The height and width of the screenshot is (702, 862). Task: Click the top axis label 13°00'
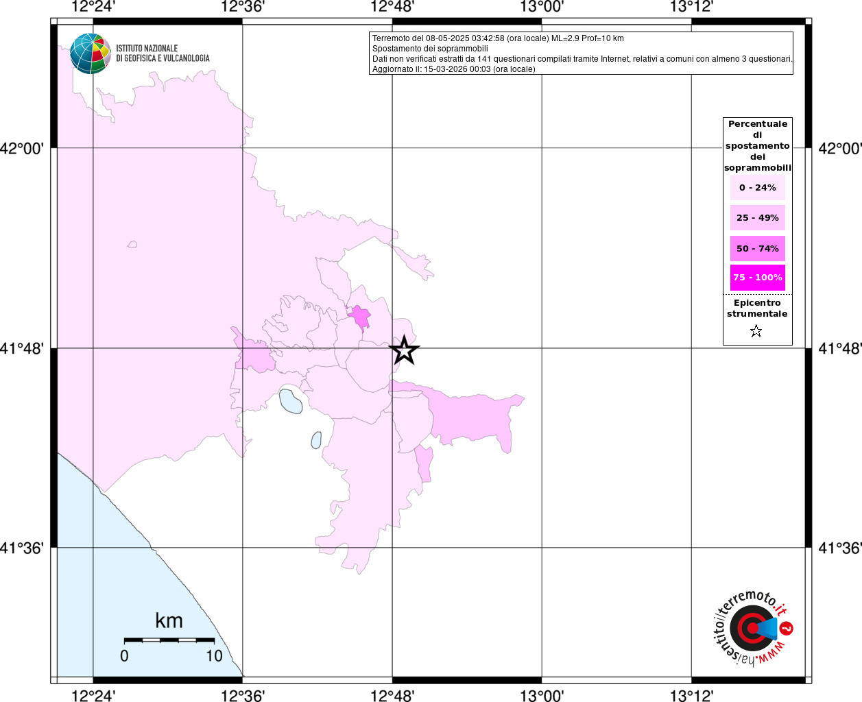[x=542, y=7]
